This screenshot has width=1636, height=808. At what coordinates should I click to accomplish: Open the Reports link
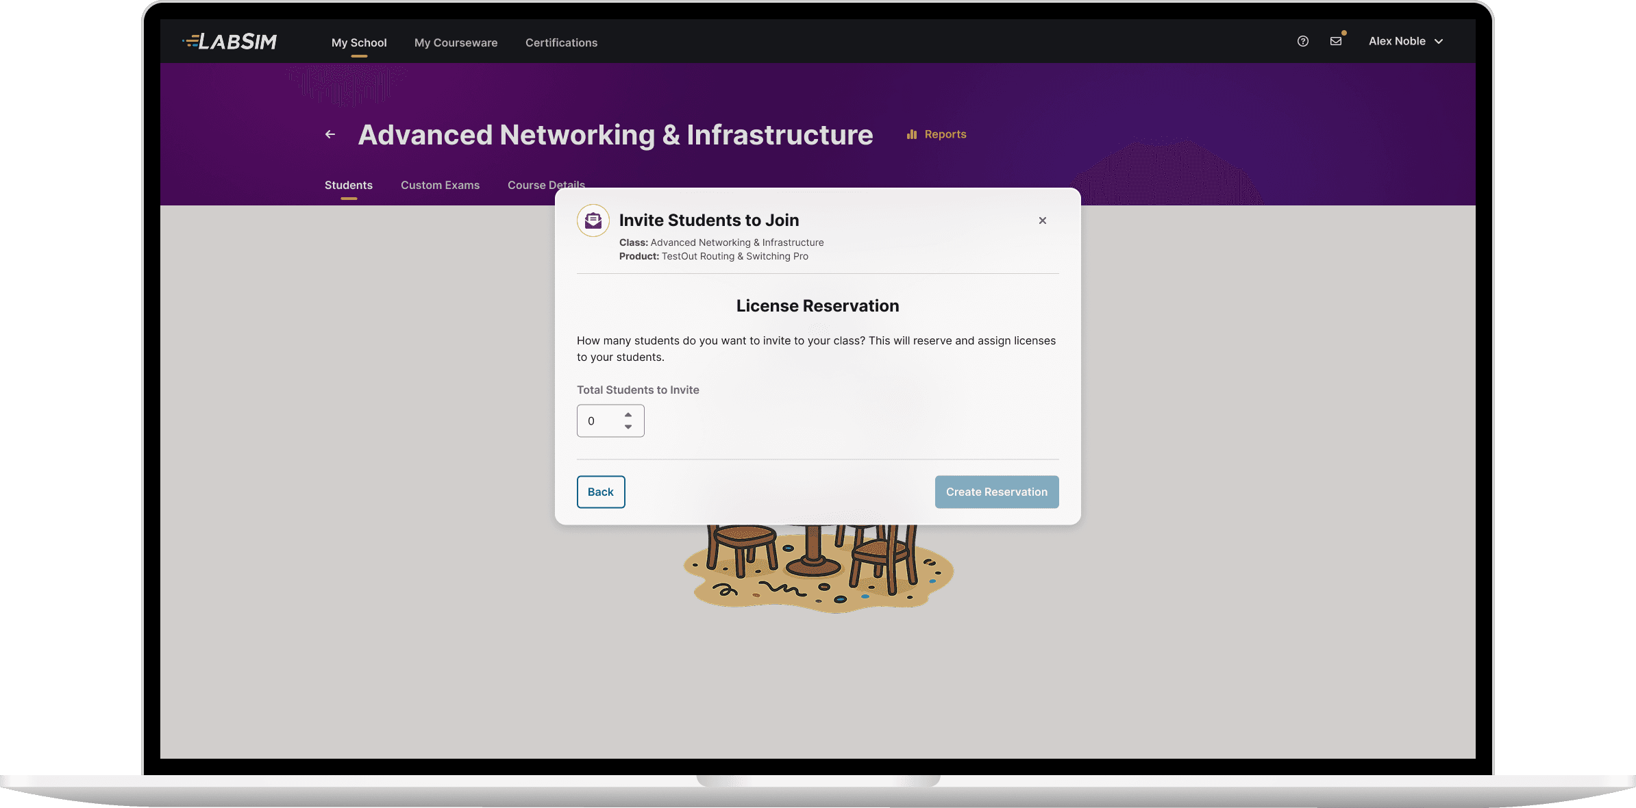pyautogui.click(x=945, y=134)
